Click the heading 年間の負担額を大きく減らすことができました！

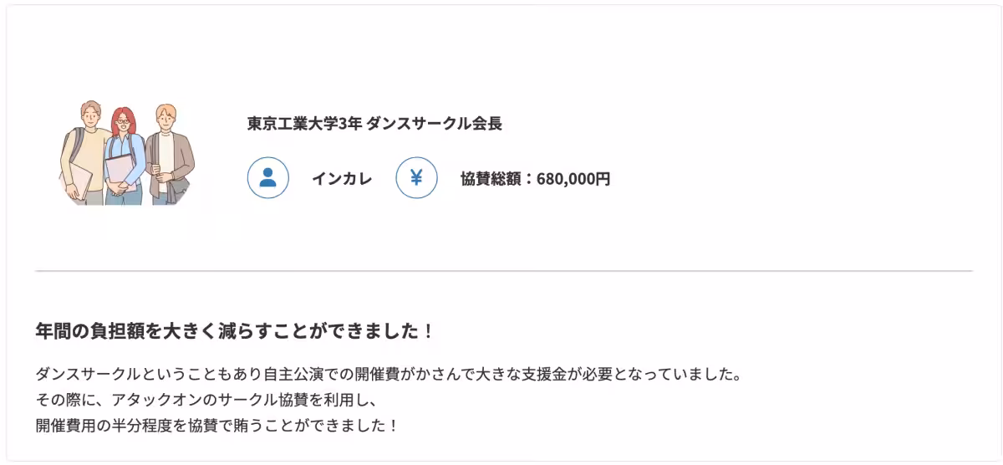tap(235, 330)
